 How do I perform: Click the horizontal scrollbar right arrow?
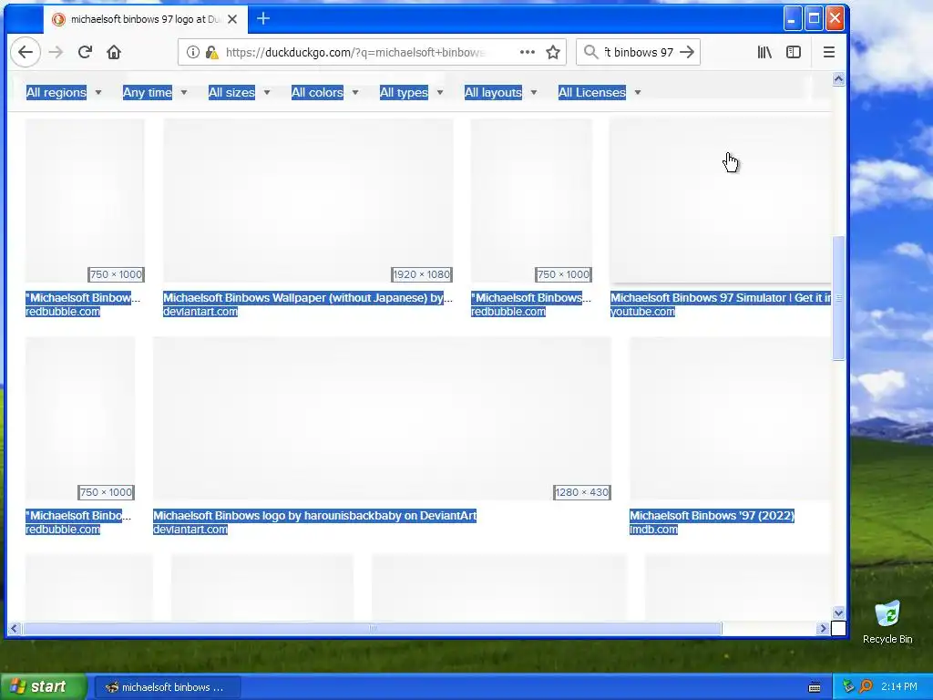point(823,628)
